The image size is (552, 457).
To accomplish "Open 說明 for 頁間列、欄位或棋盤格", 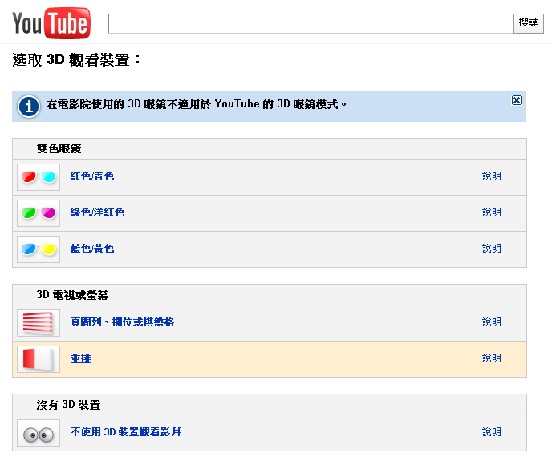I will click(x=492, y=322).
